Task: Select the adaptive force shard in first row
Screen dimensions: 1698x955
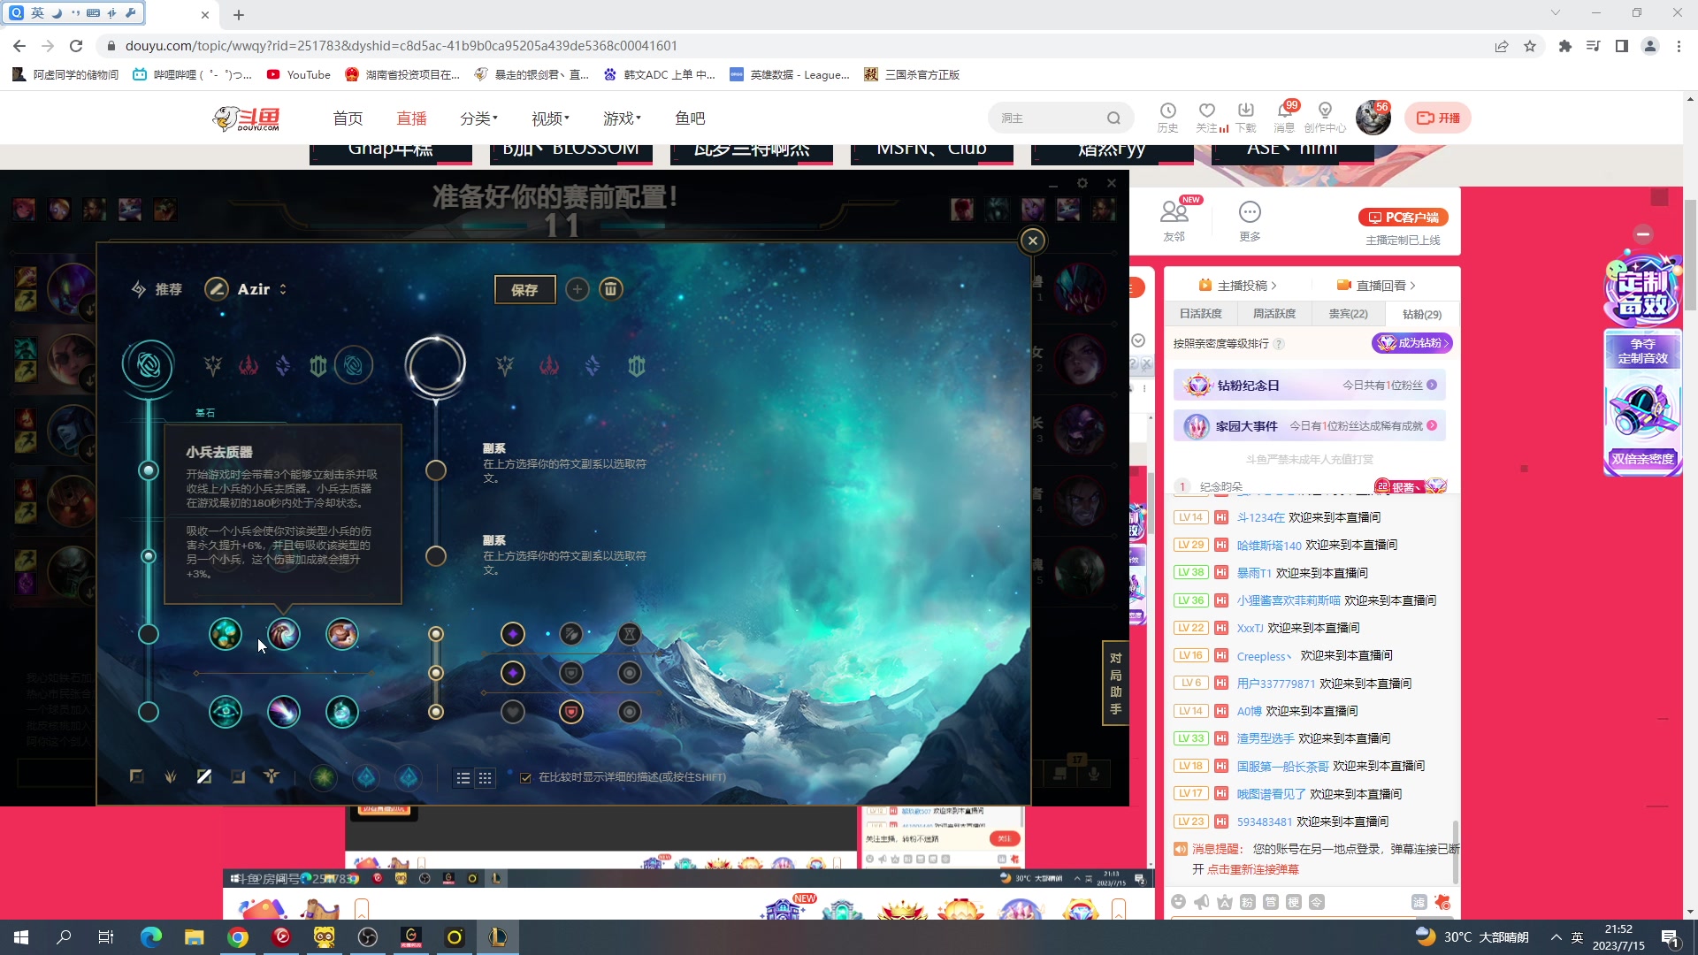Action: pos(513,634)
